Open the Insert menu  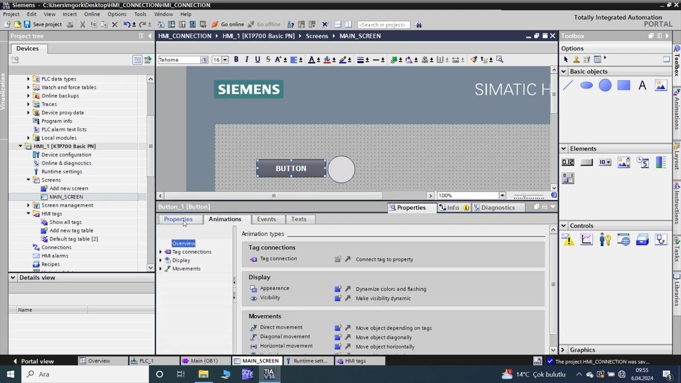point(70,14)
